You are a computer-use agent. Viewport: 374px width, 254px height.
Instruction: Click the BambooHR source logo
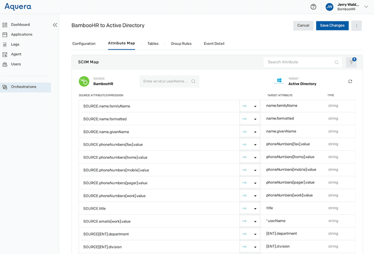click(84, 82)
